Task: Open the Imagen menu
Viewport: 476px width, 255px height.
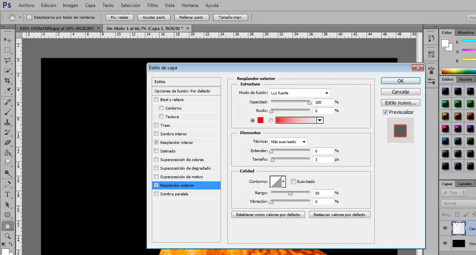Action: tap(70, 5)
